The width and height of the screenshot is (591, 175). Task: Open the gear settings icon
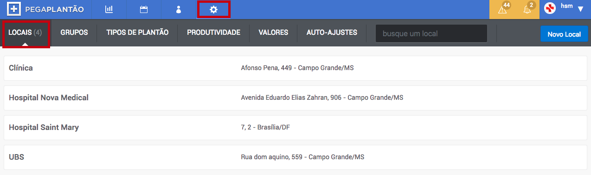coord(213,9)
